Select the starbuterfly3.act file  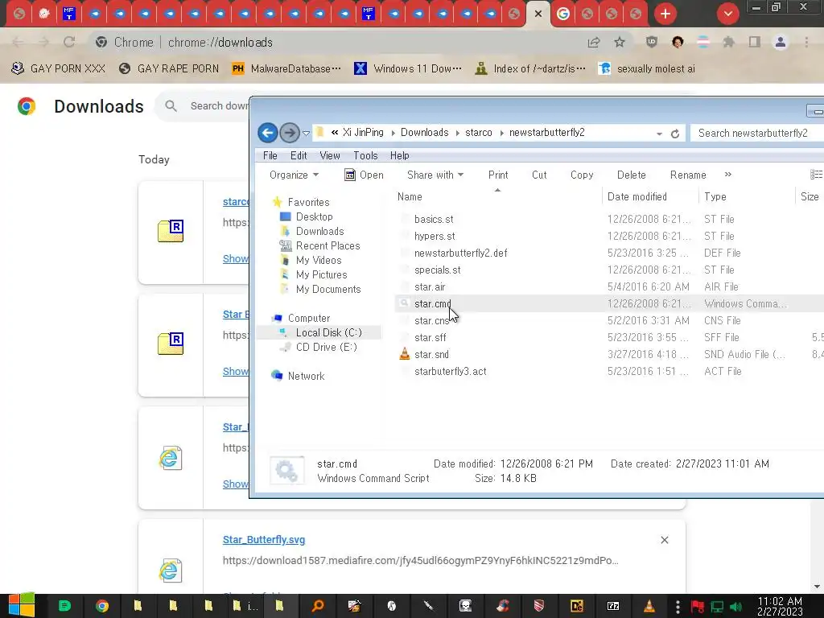[450, 371]
